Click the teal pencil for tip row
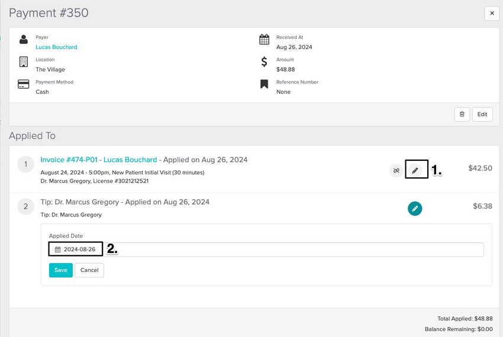Viewport: 503px width, 337px height. point(415,209)
